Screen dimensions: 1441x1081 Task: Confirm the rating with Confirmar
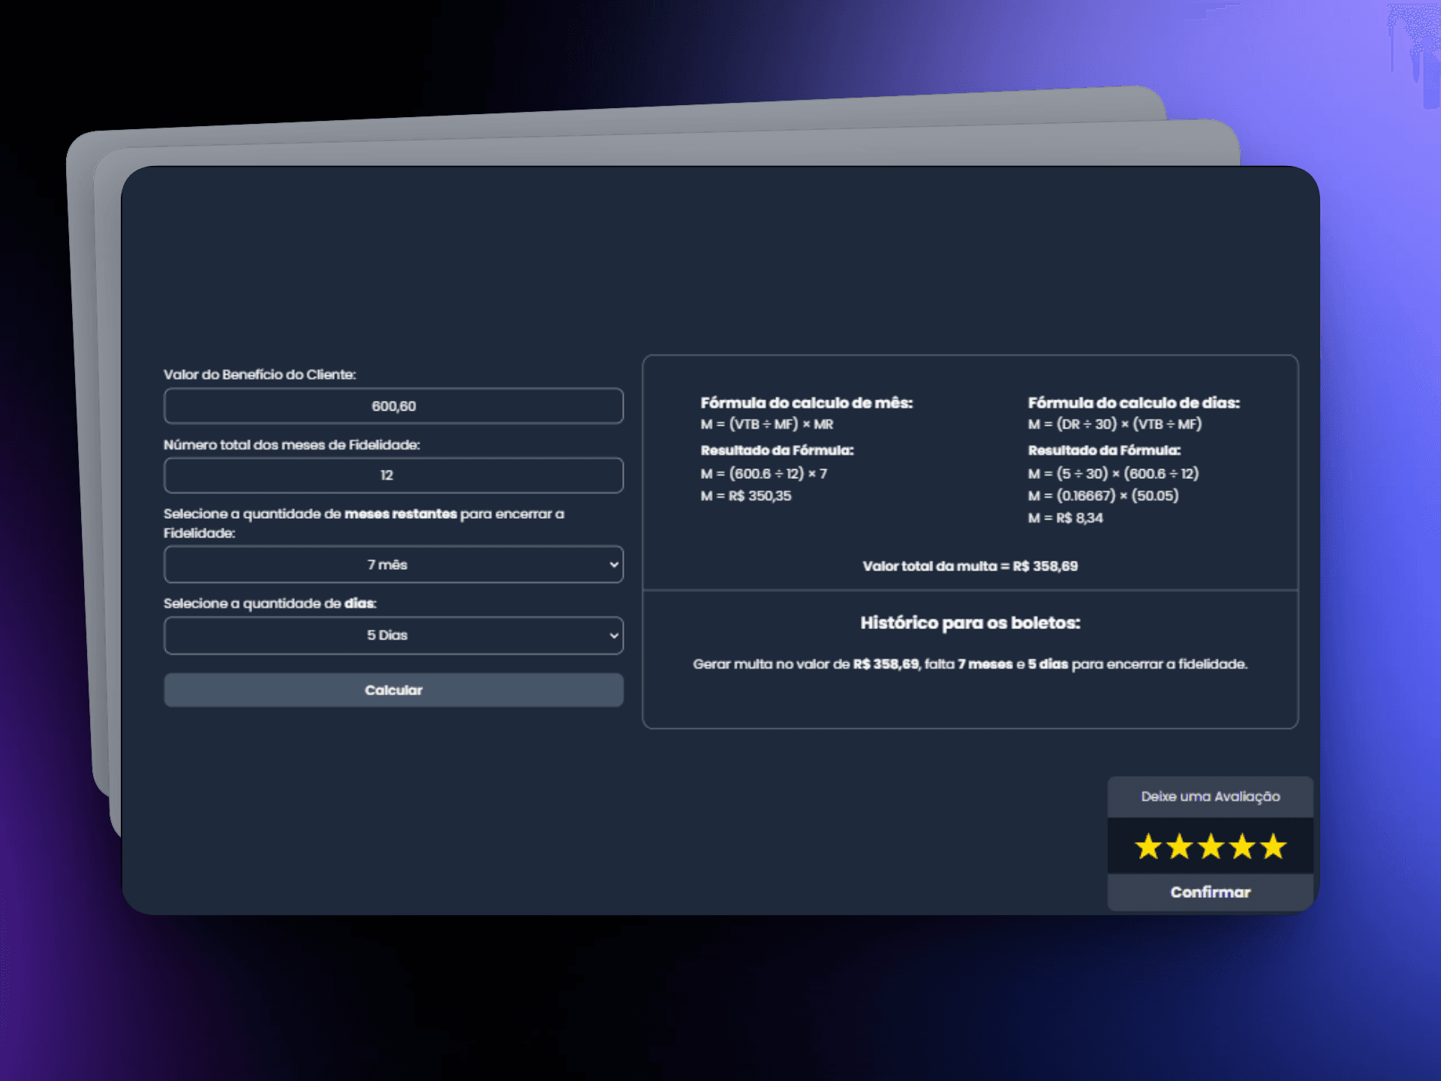1210,892
